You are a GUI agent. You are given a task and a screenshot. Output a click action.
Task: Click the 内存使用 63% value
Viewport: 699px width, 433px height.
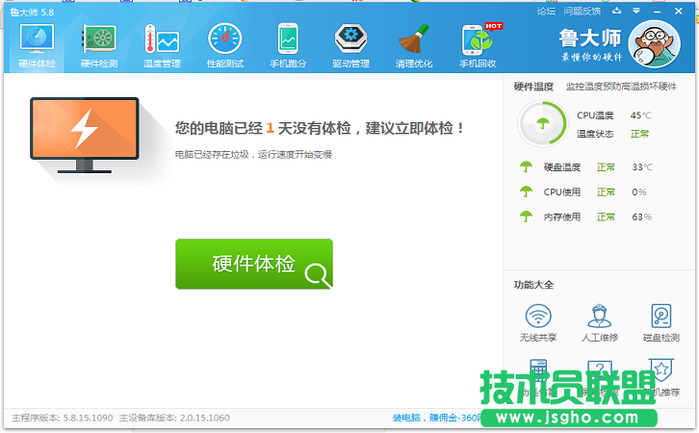641,216
